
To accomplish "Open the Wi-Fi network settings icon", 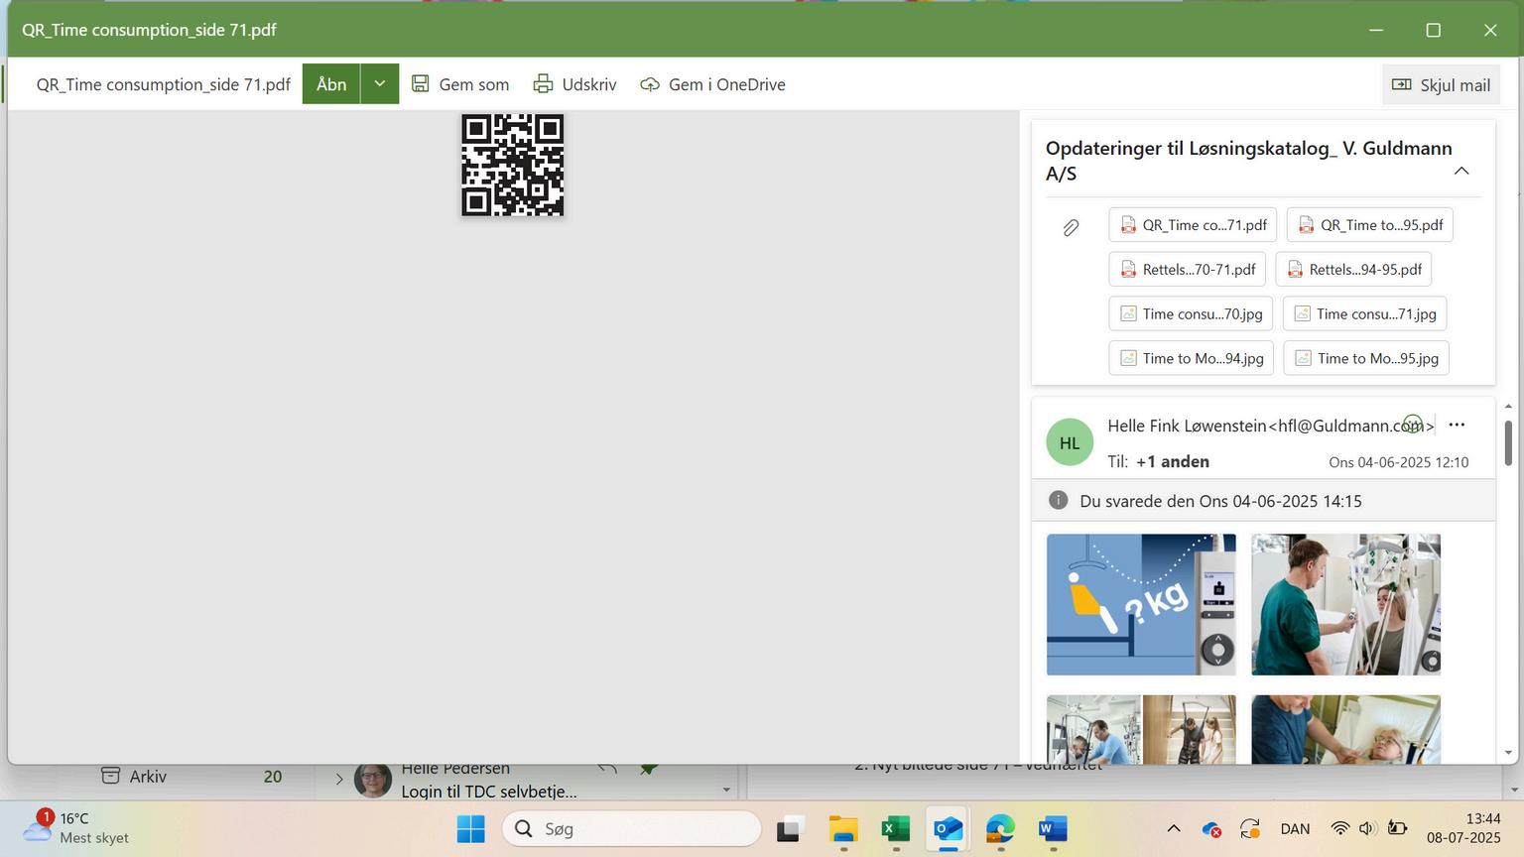I will 1340,828.
